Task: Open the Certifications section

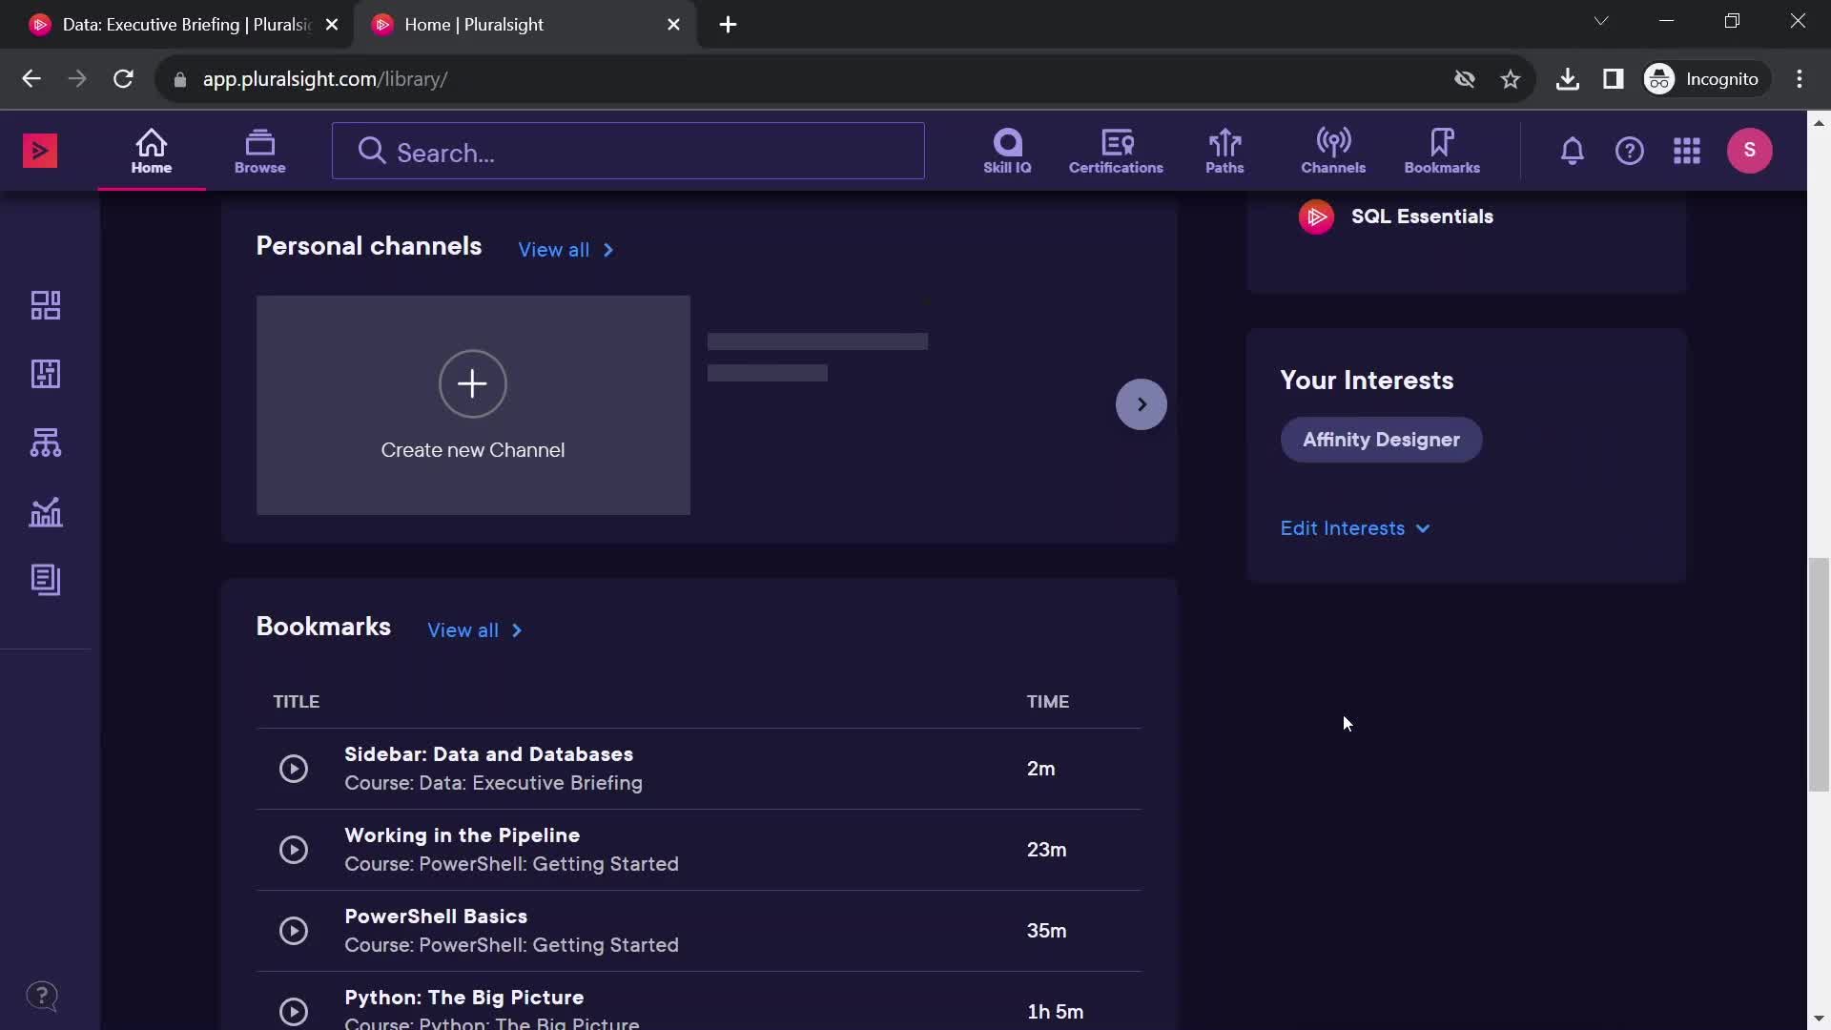Action: [x=1116, y=150]
